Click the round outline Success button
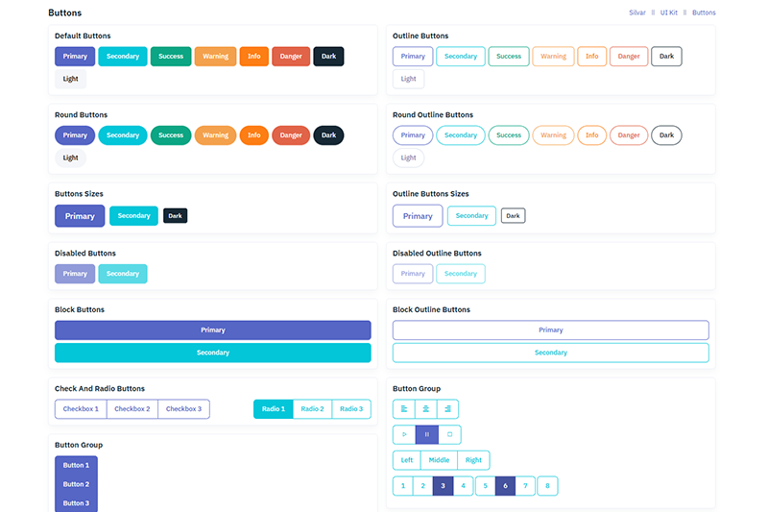 click(x=509, y=135)
